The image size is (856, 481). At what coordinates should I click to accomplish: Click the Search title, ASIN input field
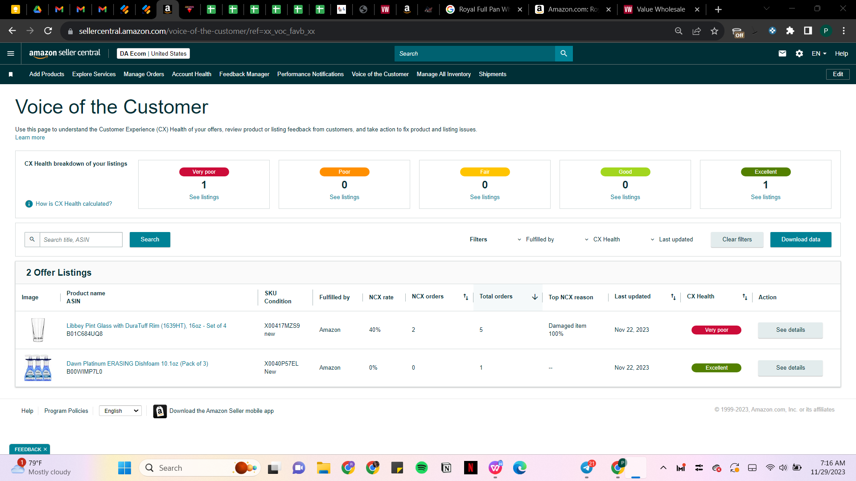(81, 240)
